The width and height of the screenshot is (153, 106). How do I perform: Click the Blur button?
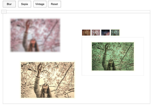click(x=9, y=4)
